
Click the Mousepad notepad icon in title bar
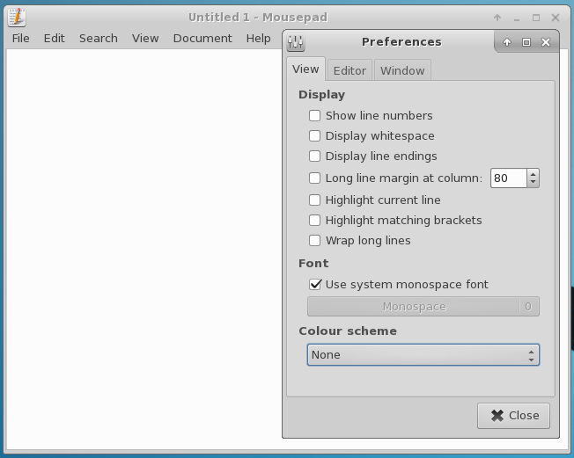(x=17, y=17)
